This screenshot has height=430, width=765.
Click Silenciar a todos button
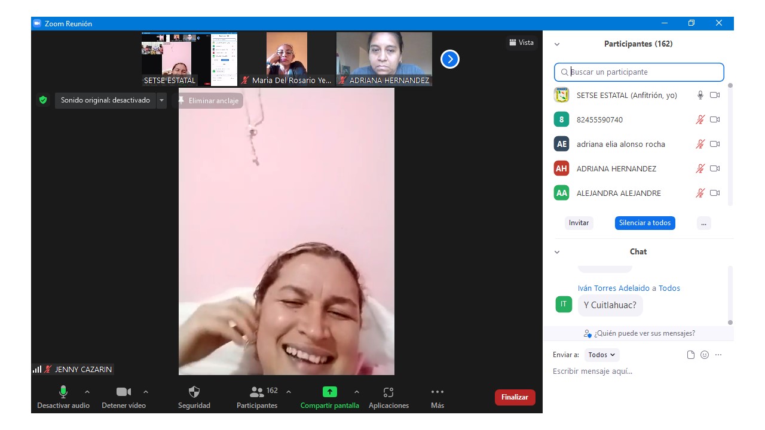coord(645,223)
